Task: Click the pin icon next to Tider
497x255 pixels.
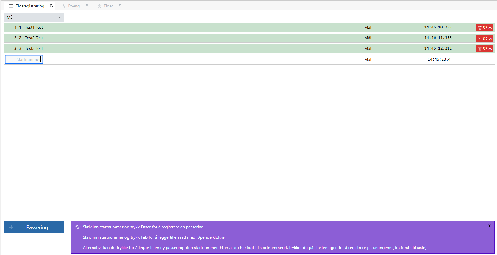Action: pyautogui.click(x=120, y=6)
